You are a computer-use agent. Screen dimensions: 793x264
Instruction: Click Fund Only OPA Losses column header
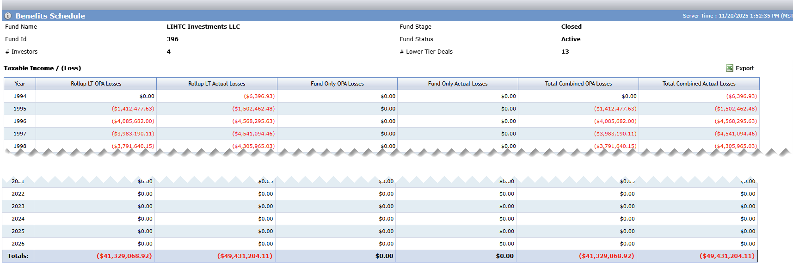(x=337, y=84)
